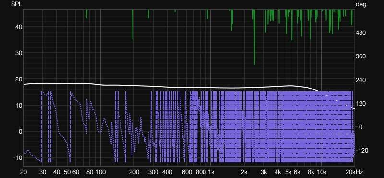Select the -120 value on degree axis

pyautogui.click(x=361, y=151)
